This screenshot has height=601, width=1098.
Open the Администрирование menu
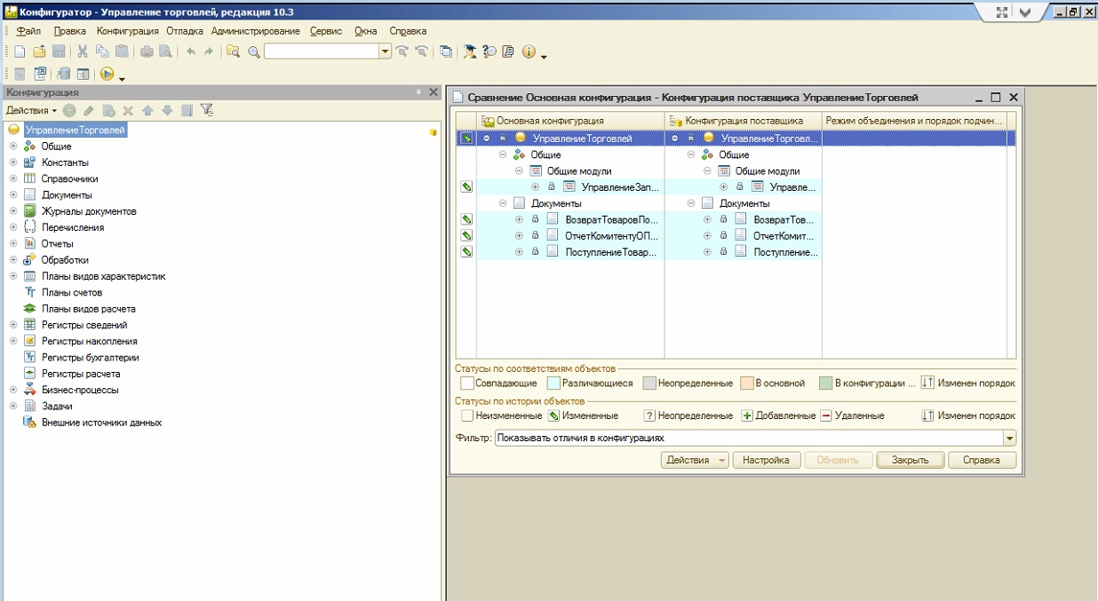(255, 31)
